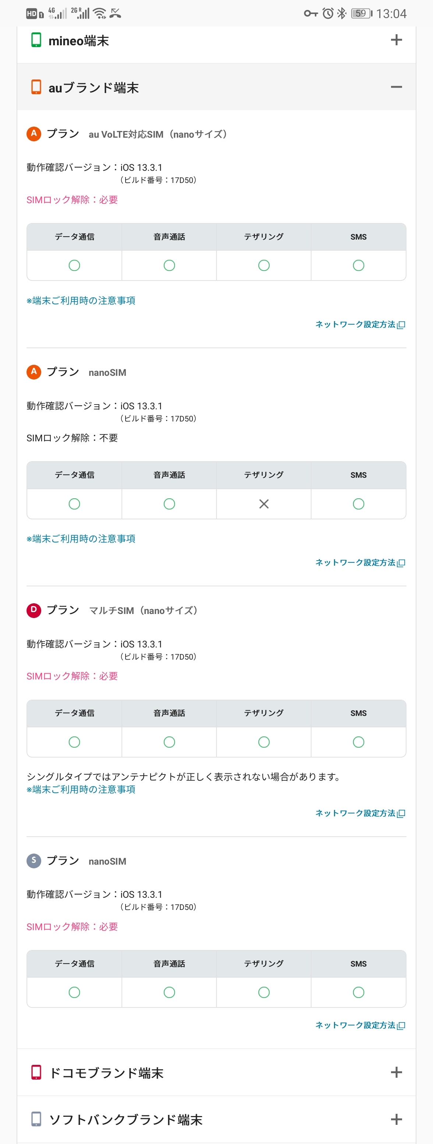Image resolution: width=433 pixels, height=1144 pixels.
Task: Expand the mineo端末 section
Action: 396,40
